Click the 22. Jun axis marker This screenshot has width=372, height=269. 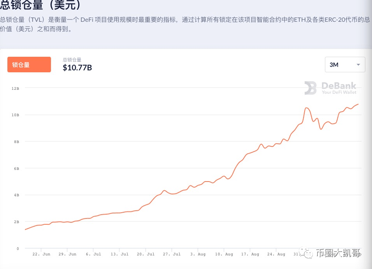pyautogui.click(x=41, y=254)
